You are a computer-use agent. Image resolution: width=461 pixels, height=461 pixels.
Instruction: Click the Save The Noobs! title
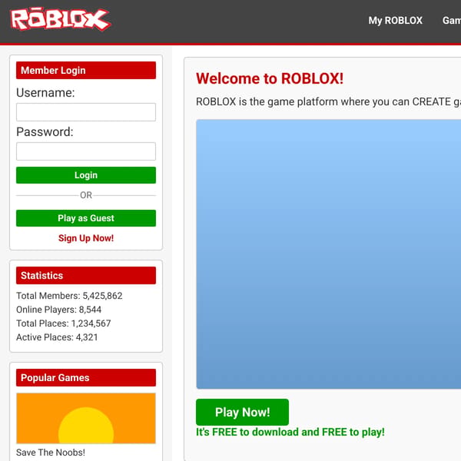pos(51,453)
